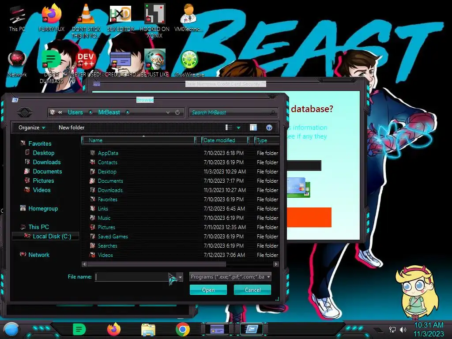Open the This PC desktop icon
Viewport: 452px width, 339px height.
tap(17, 19)
